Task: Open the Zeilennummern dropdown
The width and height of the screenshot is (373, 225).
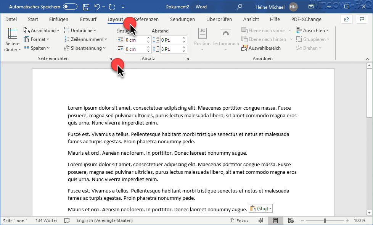Action: click(x=86, y=39)
